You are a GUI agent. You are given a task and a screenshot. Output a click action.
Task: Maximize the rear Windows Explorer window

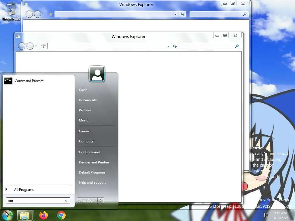click(x=233, y=3)
